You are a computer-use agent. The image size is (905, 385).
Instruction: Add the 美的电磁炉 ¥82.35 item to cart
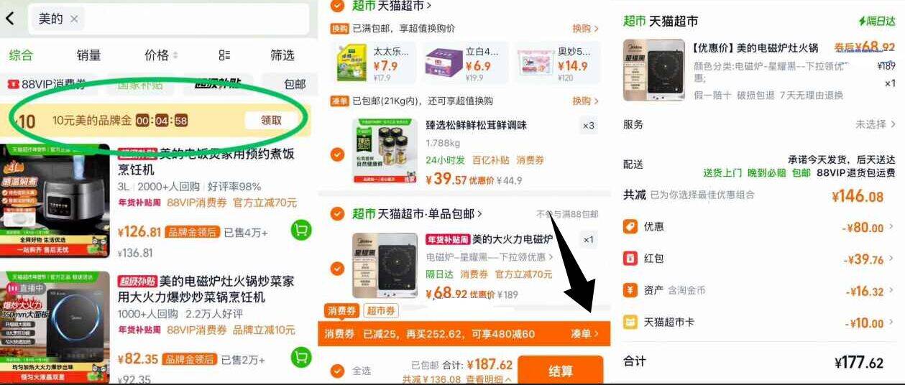(x=300, y=357)
